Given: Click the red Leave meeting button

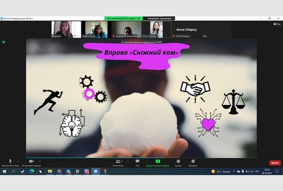Looking at the screenshot, I should pyautogui.click(x=275, y=162).
